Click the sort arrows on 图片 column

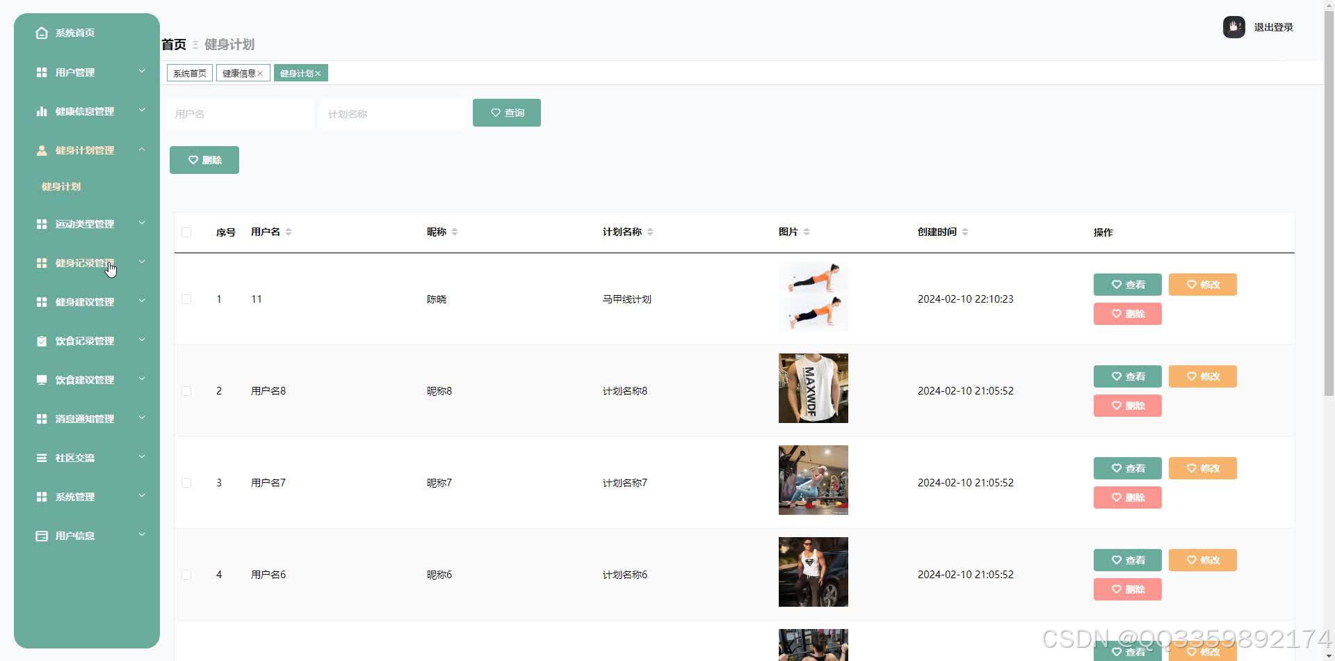[807, 232]
